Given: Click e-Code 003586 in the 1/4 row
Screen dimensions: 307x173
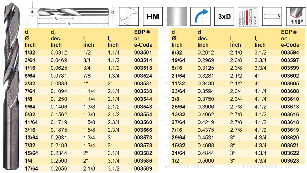Looking at the screenshot, I should pos(143,161).
